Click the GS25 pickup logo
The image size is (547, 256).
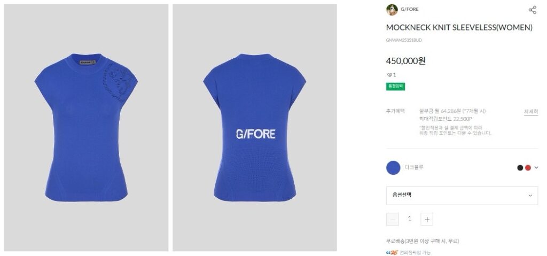tap(392, 252)
